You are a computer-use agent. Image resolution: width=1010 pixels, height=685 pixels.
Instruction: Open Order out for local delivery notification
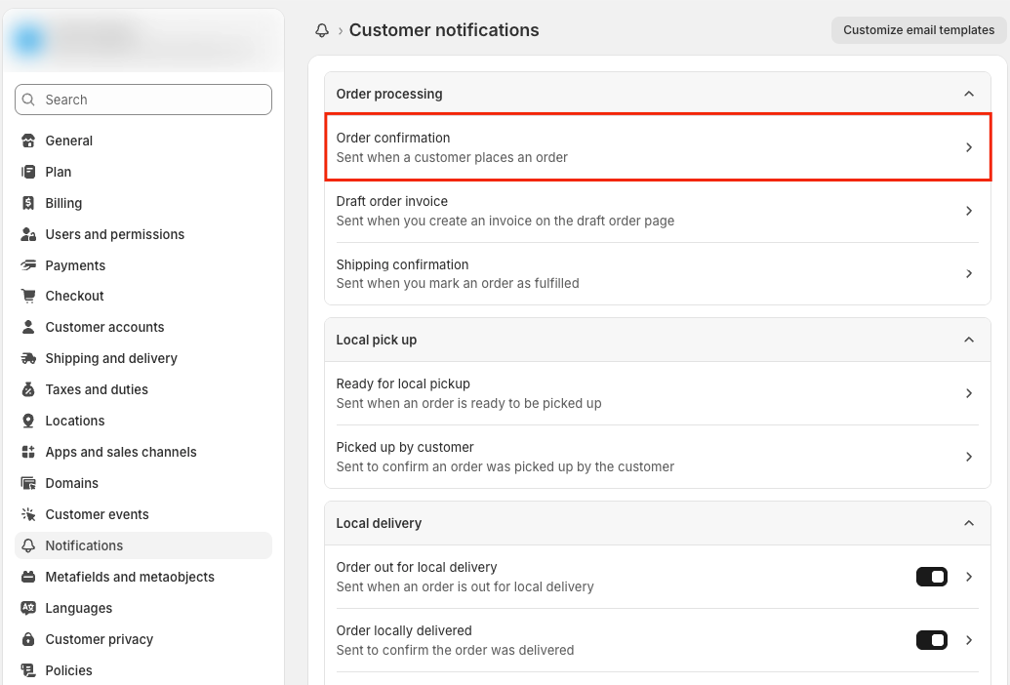(x=658, y=577)
